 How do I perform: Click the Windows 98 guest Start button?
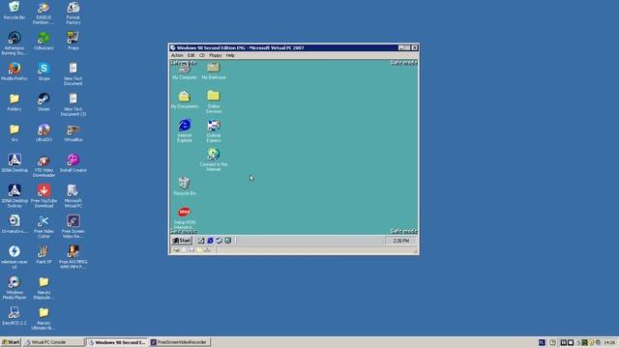point(182,241)
